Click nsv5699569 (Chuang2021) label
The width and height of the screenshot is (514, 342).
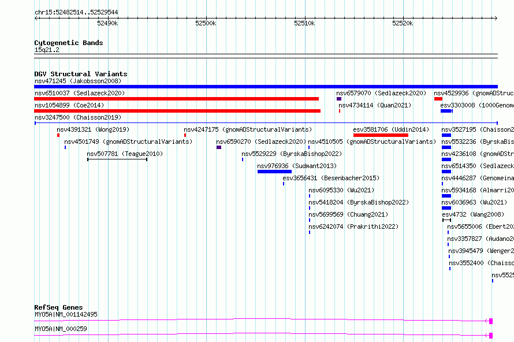click(348, 214)
